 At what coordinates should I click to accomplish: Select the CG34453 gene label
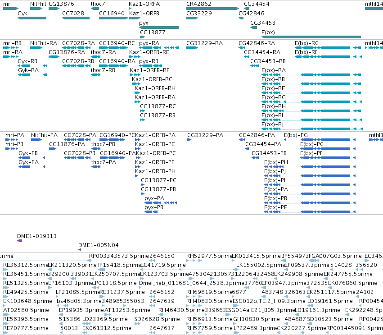263,23
